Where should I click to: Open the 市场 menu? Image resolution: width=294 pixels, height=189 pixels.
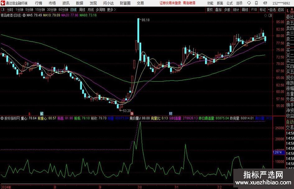click(x=52, y=3)
